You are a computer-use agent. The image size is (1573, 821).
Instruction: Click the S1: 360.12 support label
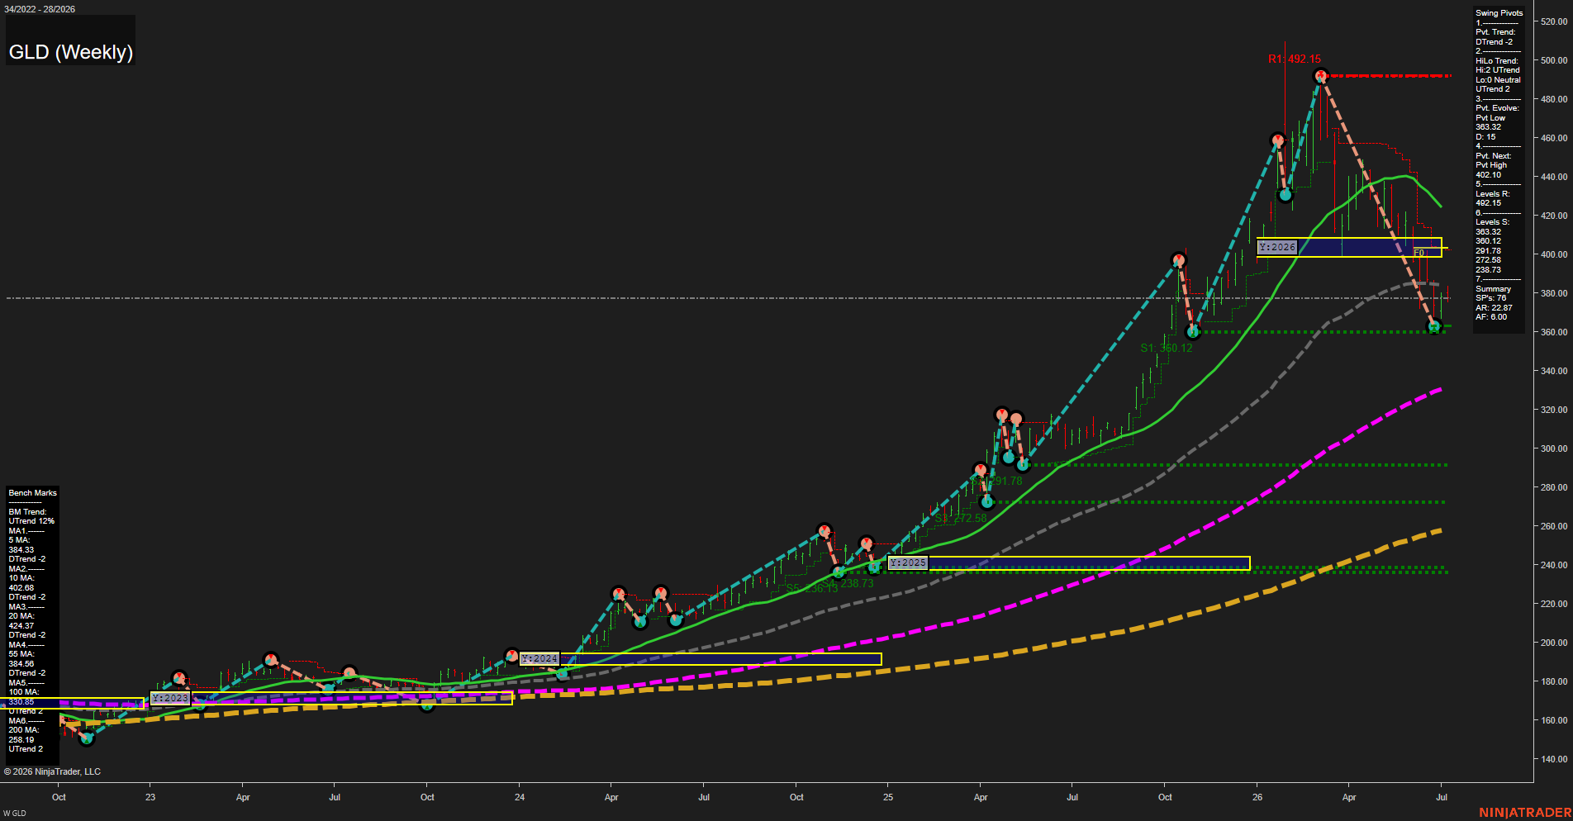[1167, 348]
